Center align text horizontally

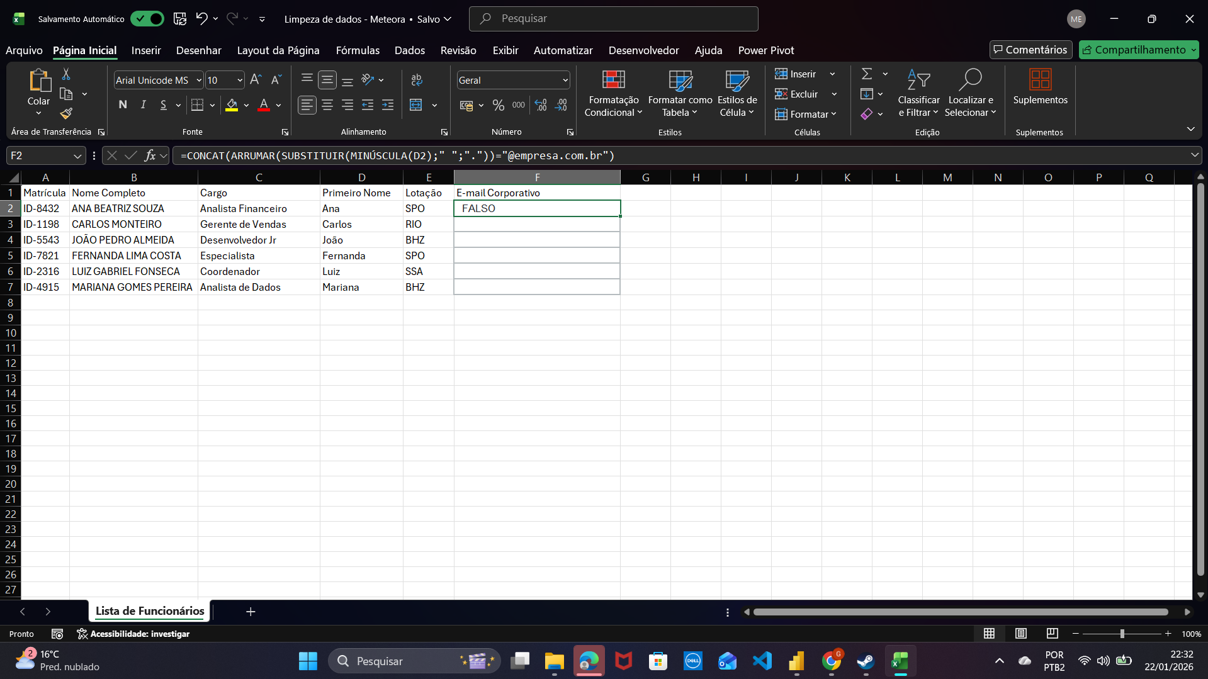point(327,105)
